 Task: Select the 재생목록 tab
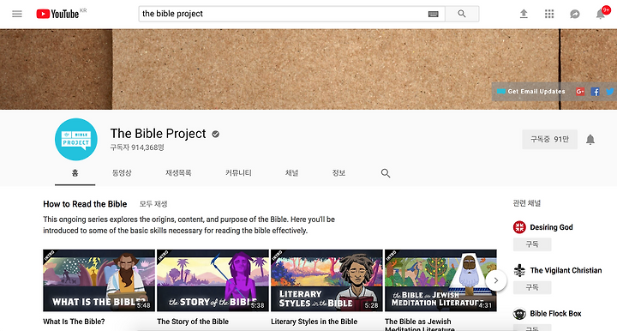(x=178, y=173)
